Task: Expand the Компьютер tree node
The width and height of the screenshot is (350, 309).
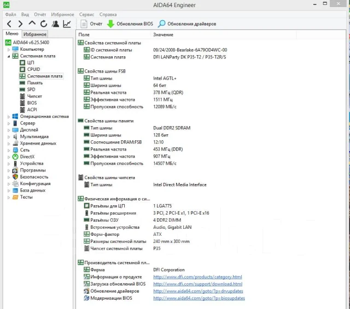Action: pos(9,50)
